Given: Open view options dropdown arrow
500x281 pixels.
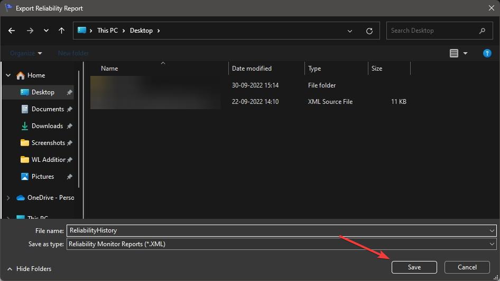Looking at the screenshot, I should pyautogui.click(x=465, y=53).
